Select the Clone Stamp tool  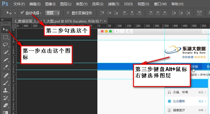5,90
